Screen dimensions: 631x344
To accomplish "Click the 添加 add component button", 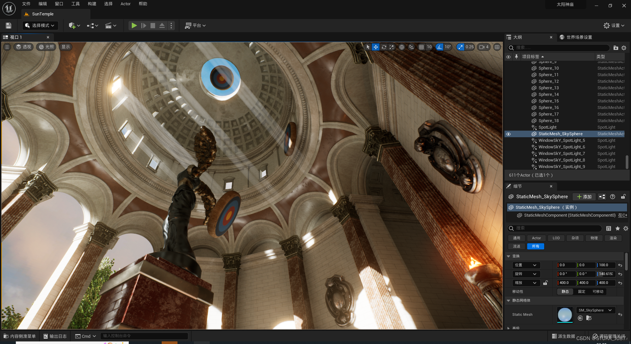I will tap(584, 197).
